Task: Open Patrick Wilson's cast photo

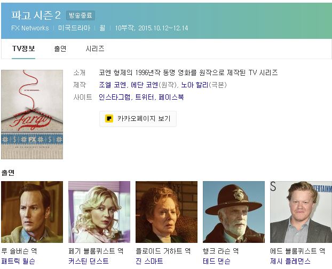Action: click(32, 212)
